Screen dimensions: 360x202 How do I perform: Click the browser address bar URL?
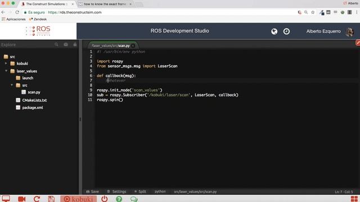75,12
